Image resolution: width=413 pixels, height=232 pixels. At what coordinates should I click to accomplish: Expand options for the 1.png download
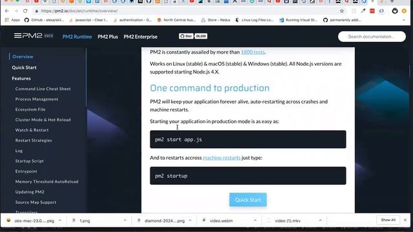click(125, 220)
